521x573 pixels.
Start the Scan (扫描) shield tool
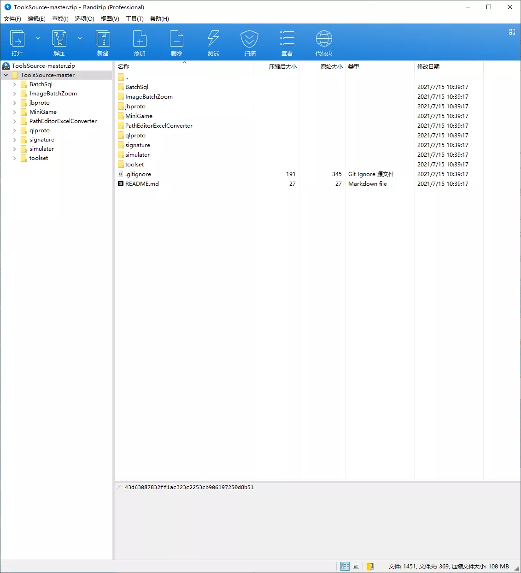(250, 42)
